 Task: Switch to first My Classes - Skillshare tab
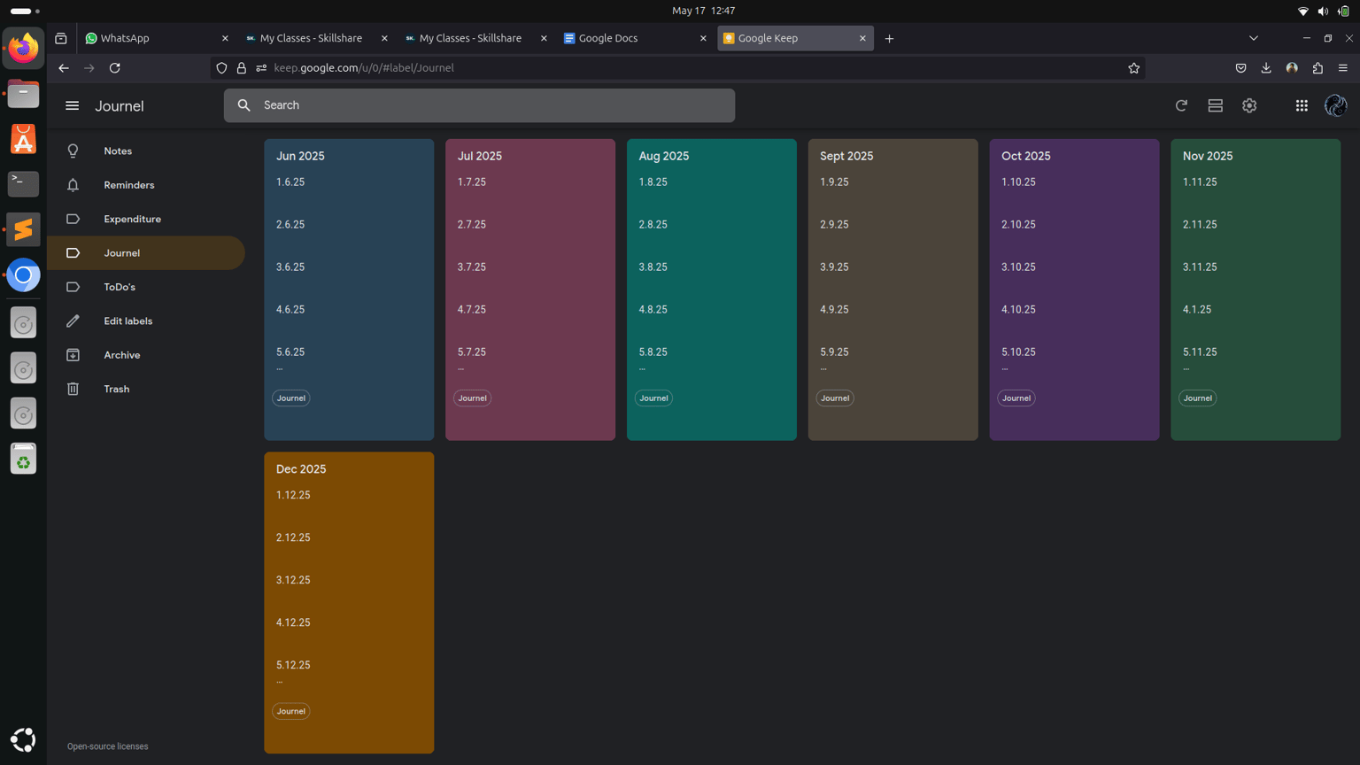[316, 38]
